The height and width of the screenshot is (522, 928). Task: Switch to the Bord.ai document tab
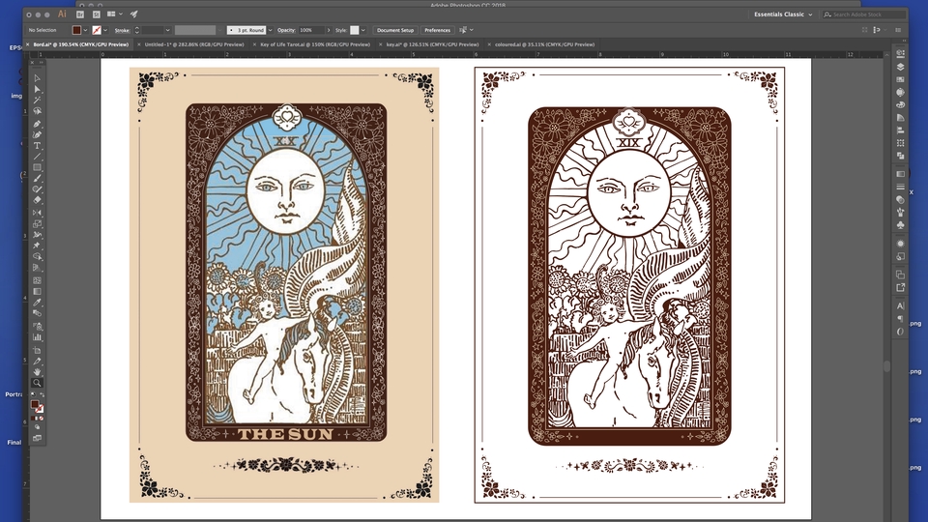coord(81,44)
